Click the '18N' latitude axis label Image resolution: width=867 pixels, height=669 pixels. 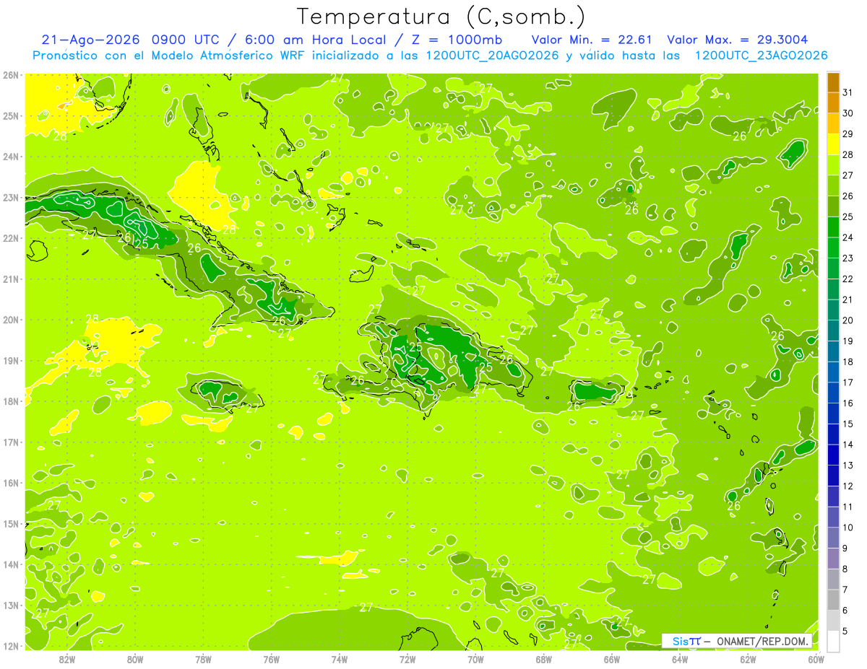coord(11,401)
